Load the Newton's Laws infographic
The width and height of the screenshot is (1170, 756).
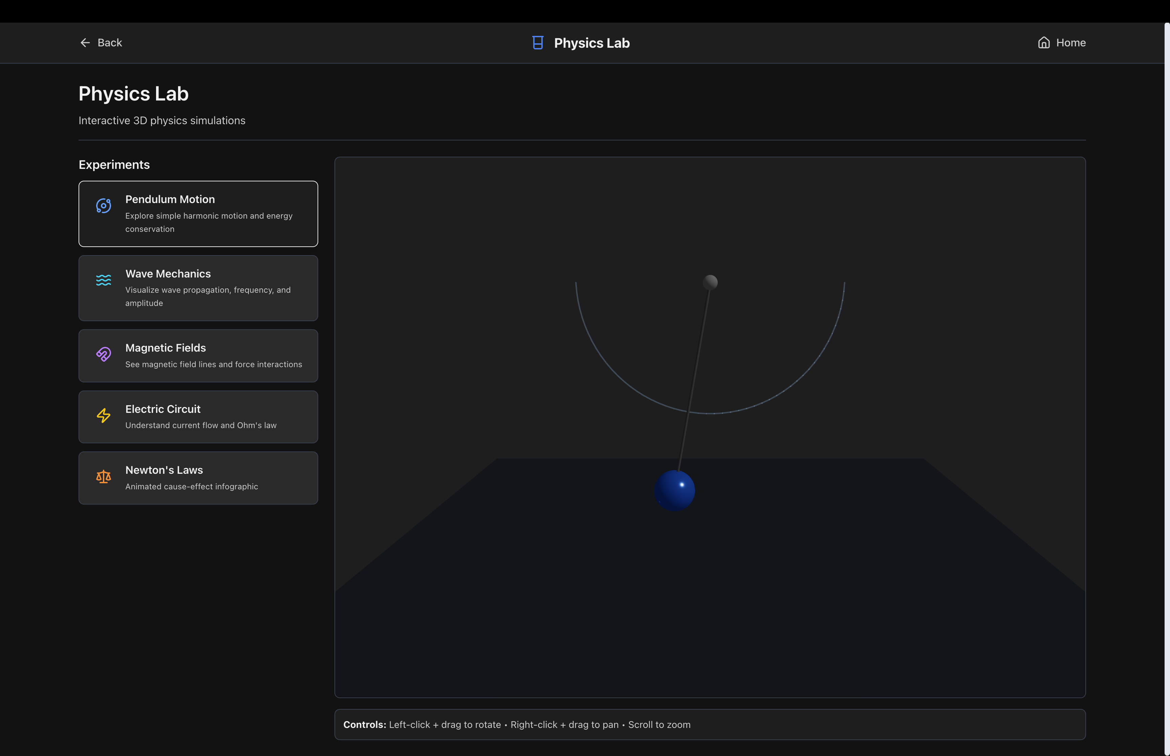tap(198, 477)
